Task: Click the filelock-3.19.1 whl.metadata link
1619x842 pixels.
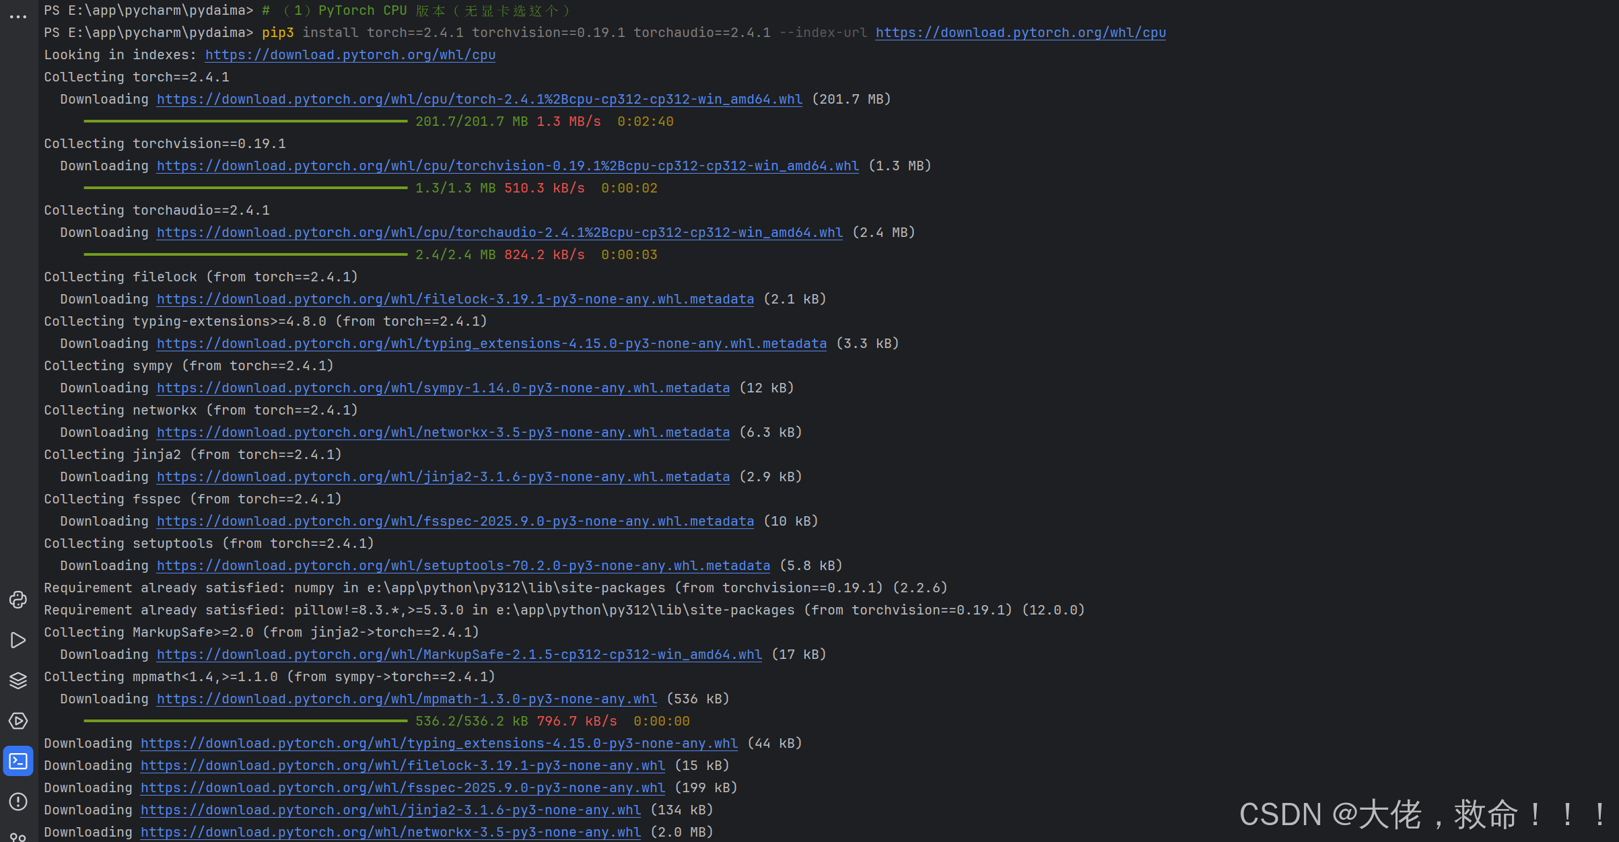Action: (455, 299)
